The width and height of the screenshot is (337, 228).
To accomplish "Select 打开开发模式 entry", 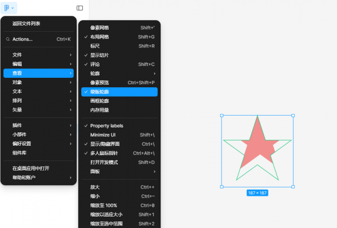I will [x=119, y=163].
